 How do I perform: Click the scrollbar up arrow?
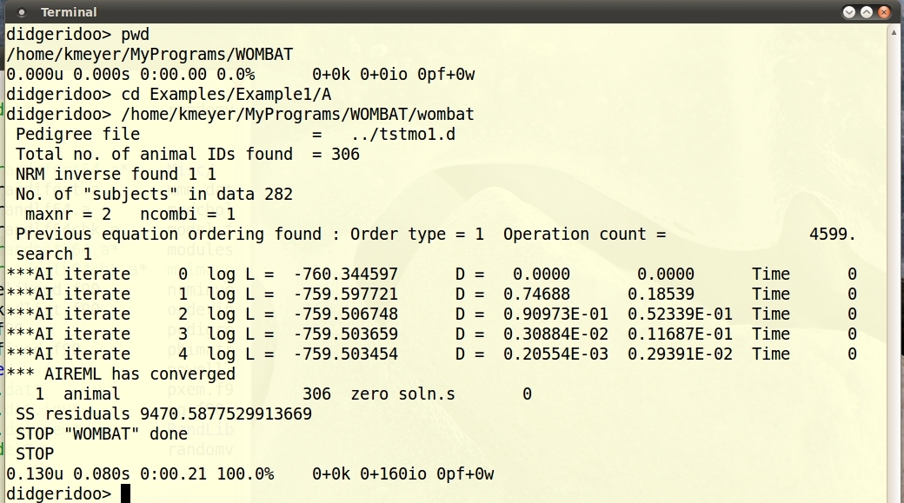click(x=895, y=32)
